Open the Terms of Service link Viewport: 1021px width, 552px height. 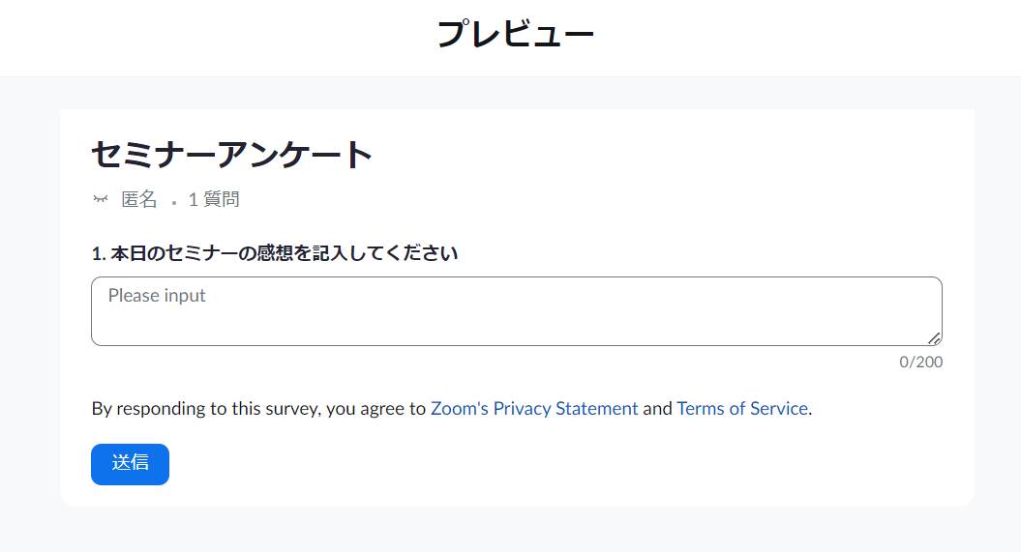click(742, 408)
